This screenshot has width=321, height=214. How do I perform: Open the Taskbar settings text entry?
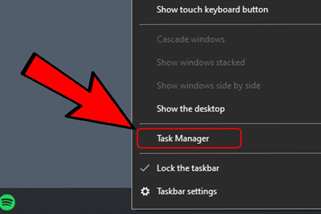point(187,191)
